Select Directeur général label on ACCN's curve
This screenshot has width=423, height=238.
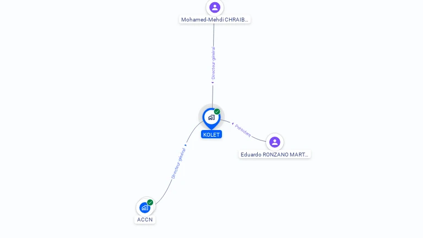coord(178,163)
